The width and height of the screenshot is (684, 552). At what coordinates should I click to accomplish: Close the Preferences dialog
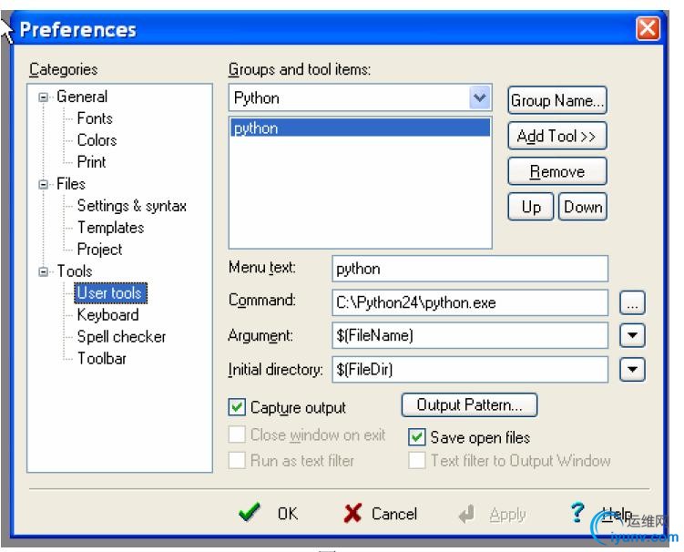648,29
